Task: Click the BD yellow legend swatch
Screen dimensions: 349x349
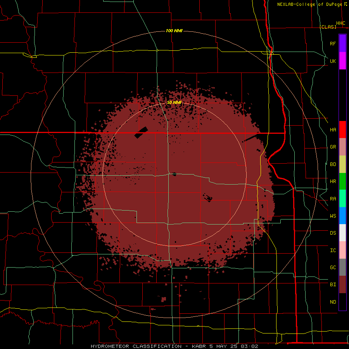Action: [x=342, y=164]
